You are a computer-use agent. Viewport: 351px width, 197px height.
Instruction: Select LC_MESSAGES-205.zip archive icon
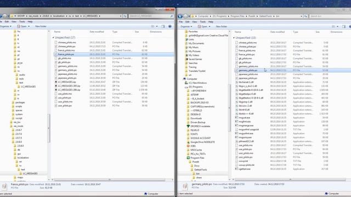[x=56, y=86]
